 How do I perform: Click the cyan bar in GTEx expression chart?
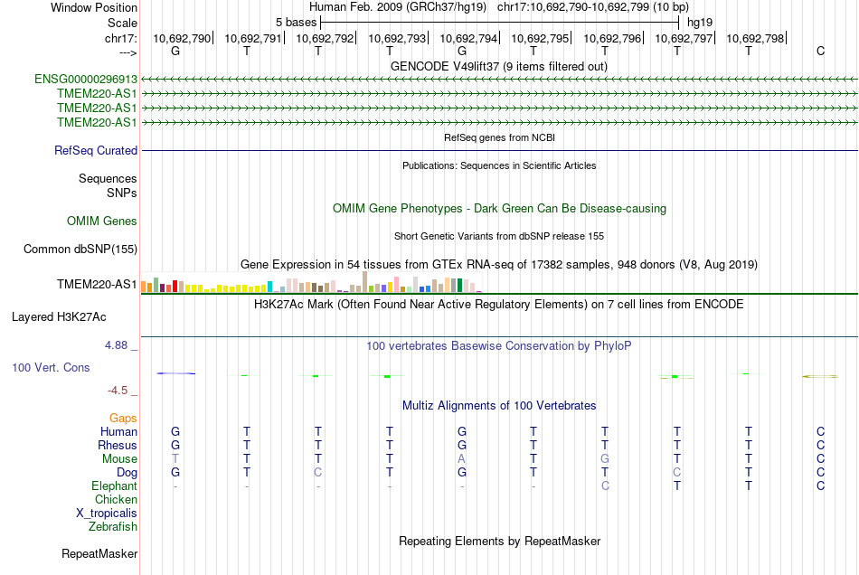[x=269, y=287]
